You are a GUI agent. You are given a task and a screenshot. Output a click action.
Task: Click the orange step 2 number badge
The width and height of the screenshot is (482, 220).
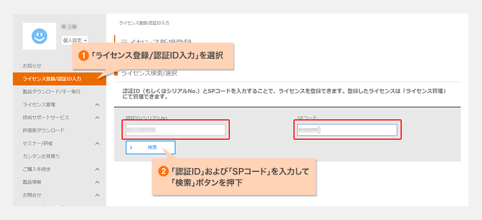point(164,173)
